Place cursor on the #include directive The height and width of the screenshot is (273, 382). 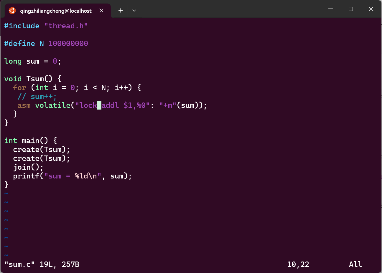point(22,26)
